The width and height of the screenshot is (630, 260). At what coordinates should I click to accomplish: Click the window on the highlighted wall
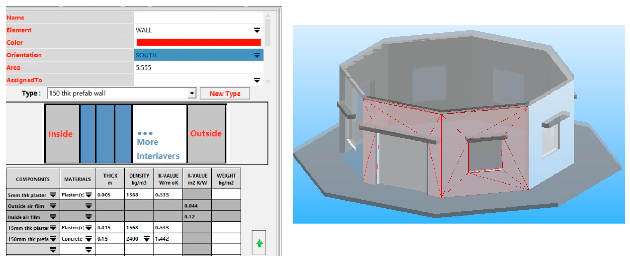(485, 155)
